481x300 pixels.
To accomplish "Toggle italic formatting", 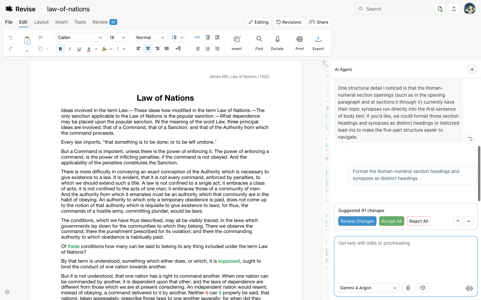I will [x=70, y=49].
